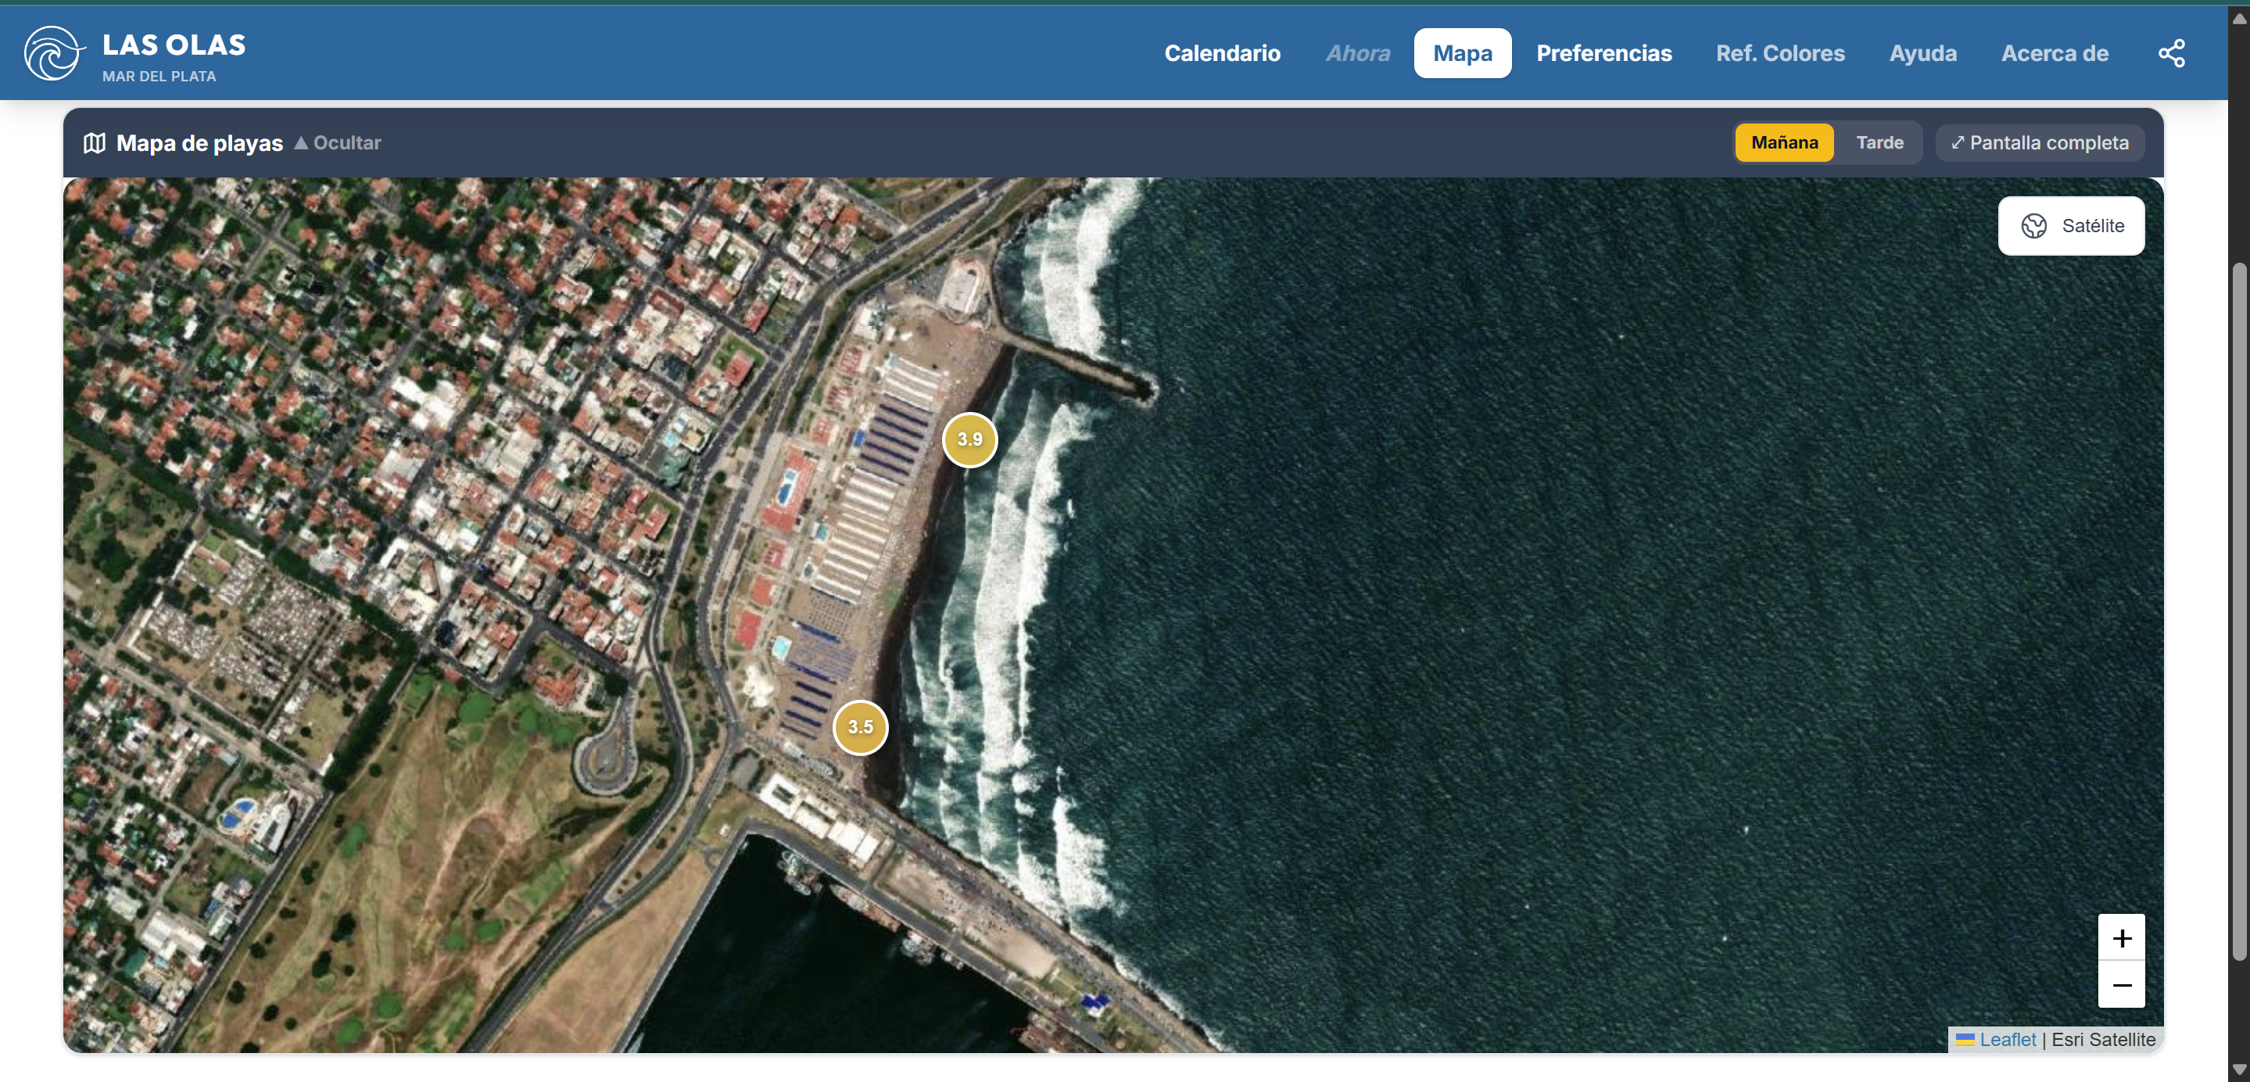
Task: Collapse the map with Ocultar
Action: click(x=338, y=142)
